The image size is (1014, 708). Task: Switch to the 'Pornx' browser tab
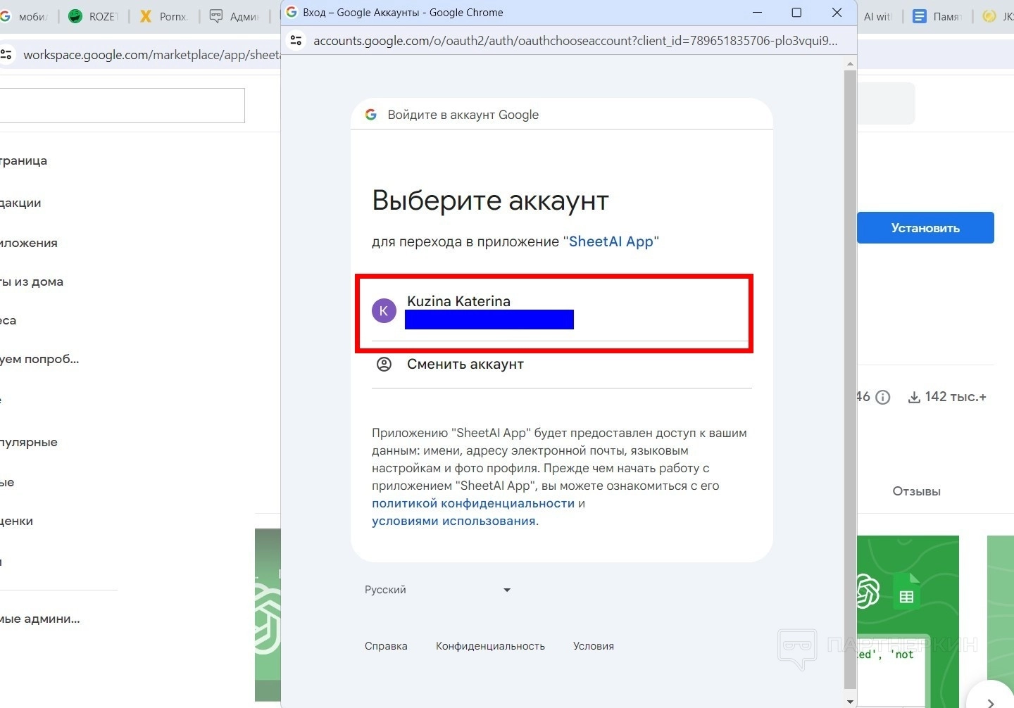click(163, 16)
